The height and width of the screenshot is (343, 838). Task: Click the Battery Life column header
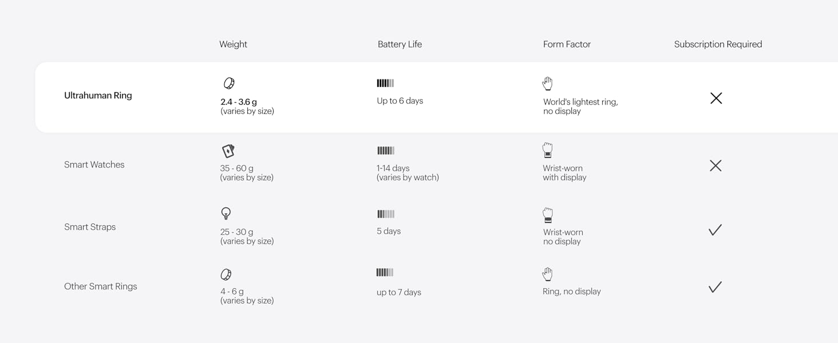click(x=400, y=44)
